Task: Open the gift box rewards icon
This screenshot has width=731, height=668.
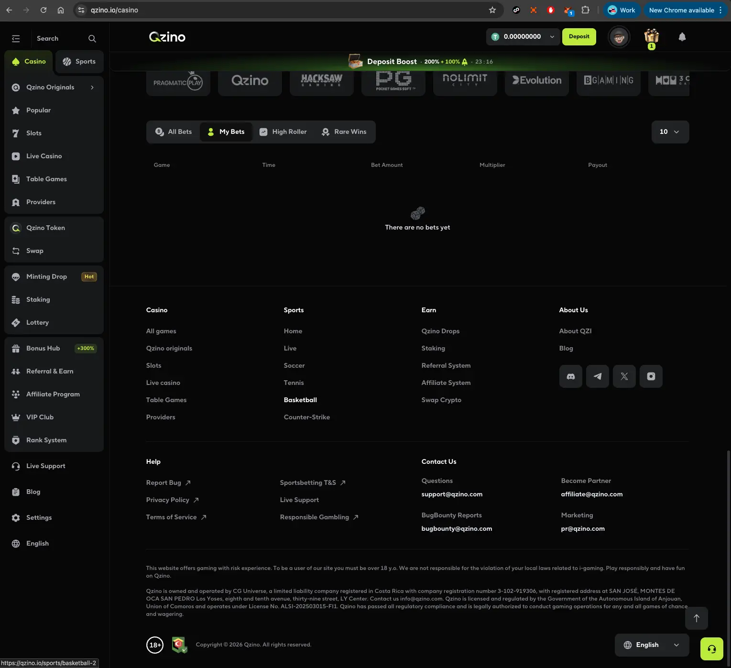Action: 651,37
